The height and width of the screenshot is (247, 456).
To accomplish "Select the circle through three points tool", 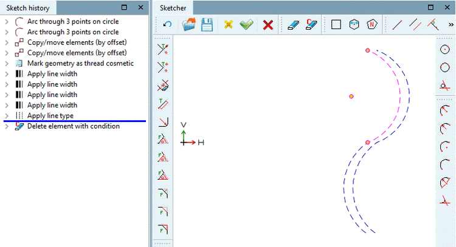I will click(444, 67).
